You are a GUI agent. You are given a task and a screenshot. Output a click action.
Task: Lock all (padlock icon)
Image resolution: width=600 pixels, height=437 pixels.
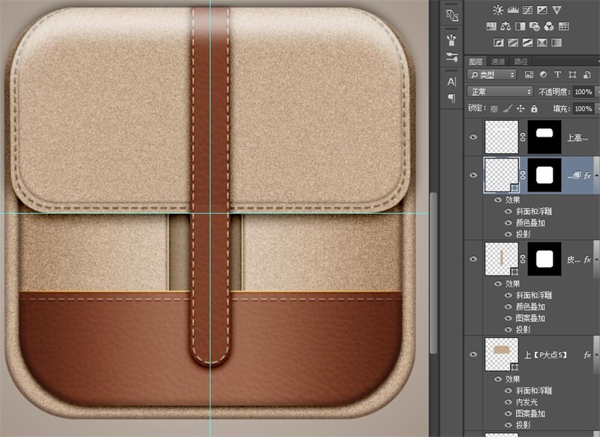(534, 109)
